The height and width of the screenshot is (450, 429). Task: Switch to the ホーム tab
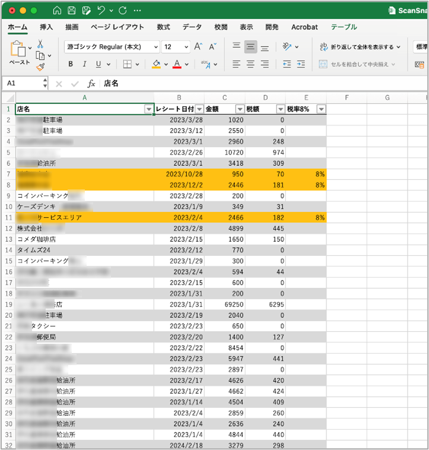(x=17, y=27)
